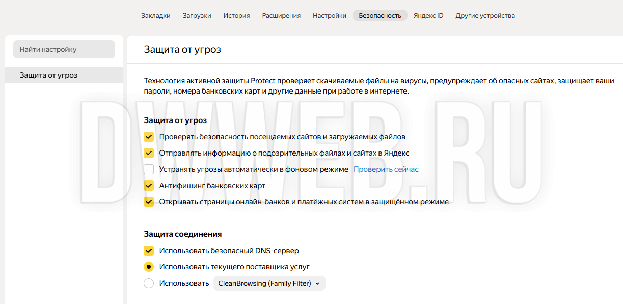Click the Защита от угроз page title
The height and width of the screenshot is (304, 623).
(182, 49)
